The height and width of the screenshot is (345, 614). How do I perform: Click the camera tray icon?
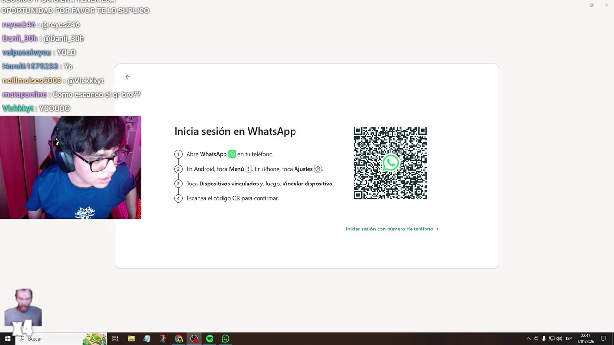point(536,339)
